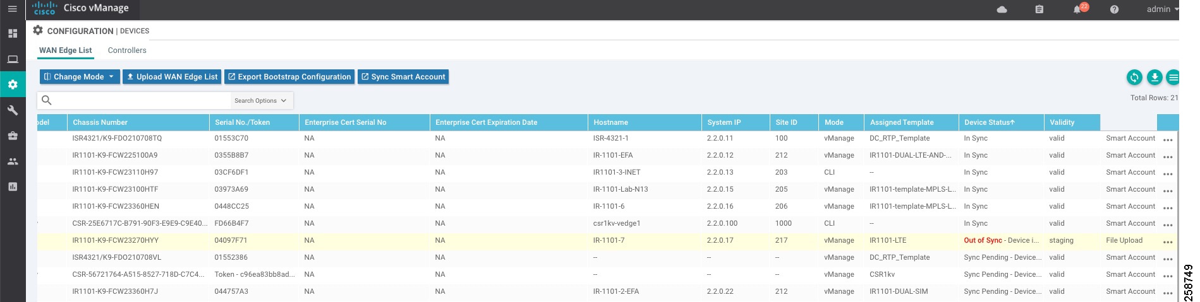Select chassis ISR4321/K9-FDO210708TQ cell
This screenshot has width=1200, height=302.
click(x=117, y=138)
